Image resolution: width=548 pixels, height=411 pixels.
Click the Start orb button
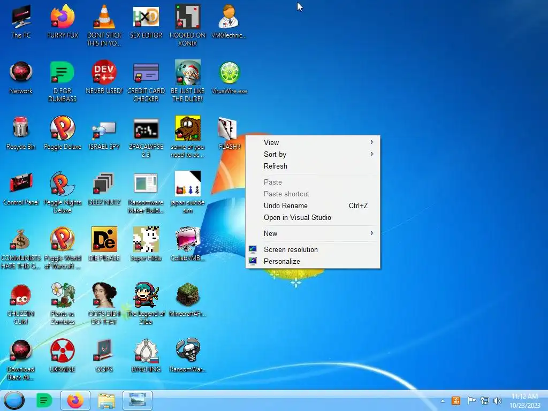click(x=14, y=400)
